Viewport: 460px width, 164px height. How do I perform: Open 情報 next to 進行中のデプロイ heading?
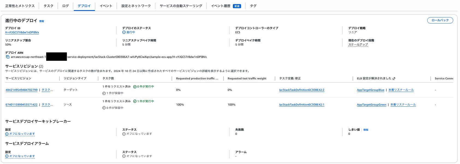tap(41, 21)
